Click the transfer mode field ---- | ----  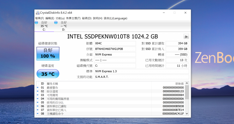(x=115, y=60)
